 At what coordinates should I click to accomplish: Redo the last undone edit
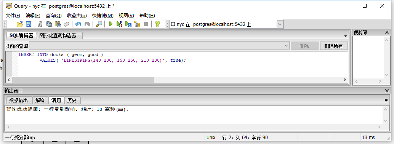click(x=87, y=24)
